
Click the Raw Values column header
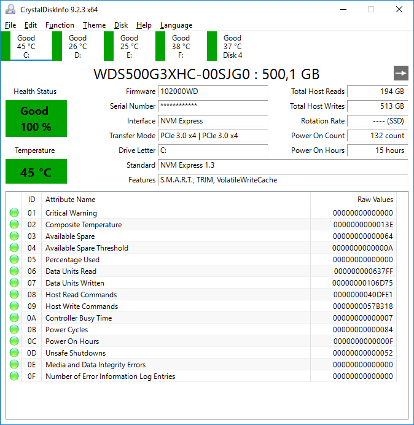pos(354,200)
